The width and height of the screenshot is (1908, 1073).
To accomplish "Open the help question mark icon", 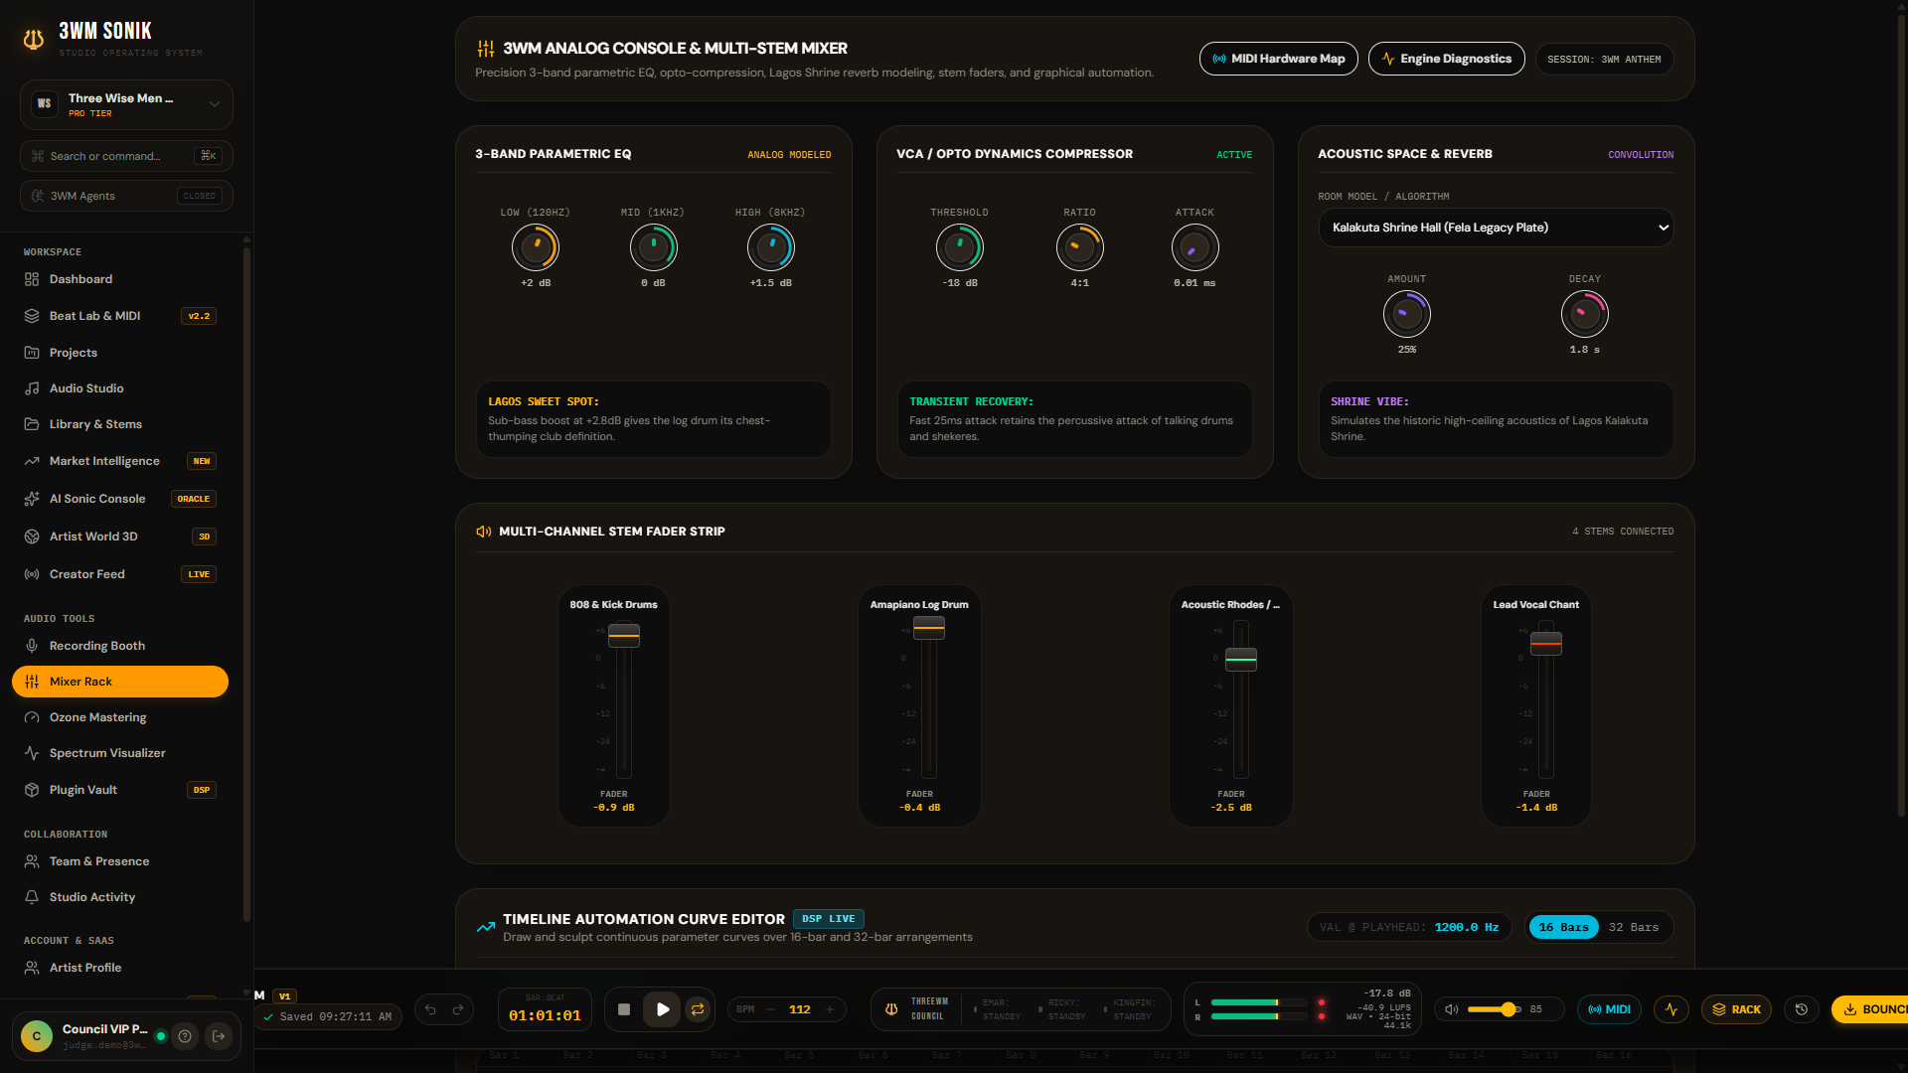I will (x=185, y=1036).
